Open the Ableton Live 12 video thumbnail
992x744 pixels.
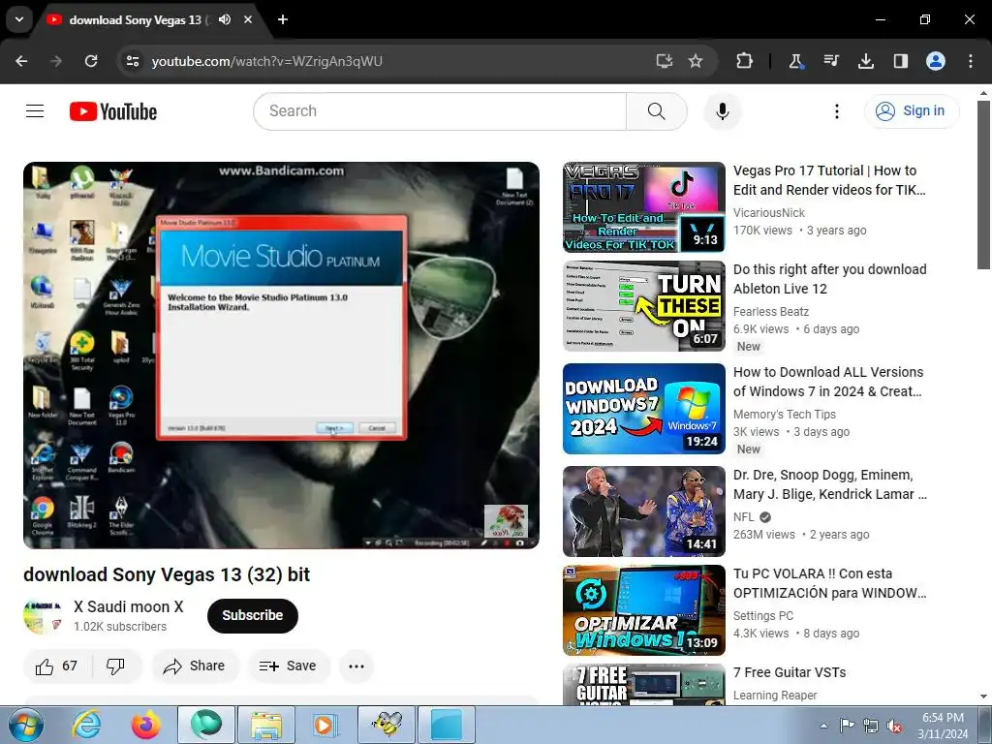coord(644,306)
